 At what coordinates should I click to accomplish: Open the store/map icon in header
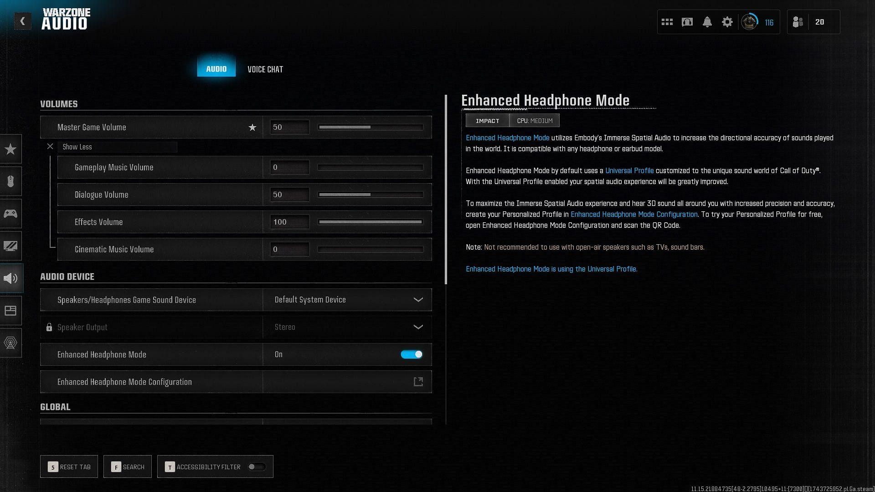(x=687, y=22)
